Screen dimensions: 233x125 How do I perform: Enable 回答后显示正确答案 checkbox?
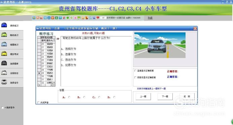tap(135, 77)
